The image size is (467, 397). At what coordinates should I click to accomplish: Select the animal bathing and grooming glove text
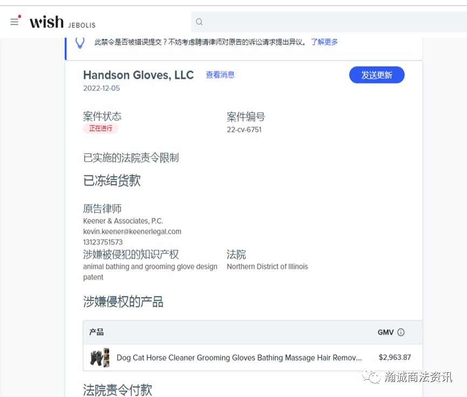tap(150, 272)
